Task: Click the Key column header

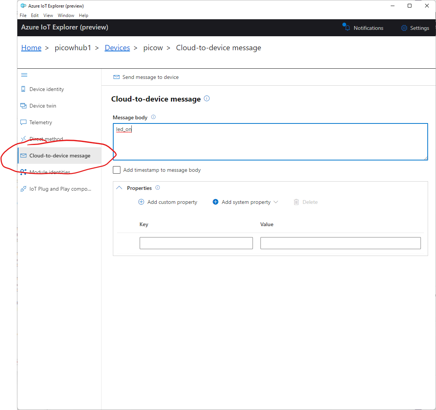Action: pos(144,224)
